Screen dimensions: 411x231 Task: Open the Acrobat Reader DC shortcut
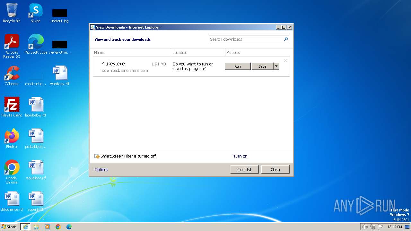(x=12, y=46)
